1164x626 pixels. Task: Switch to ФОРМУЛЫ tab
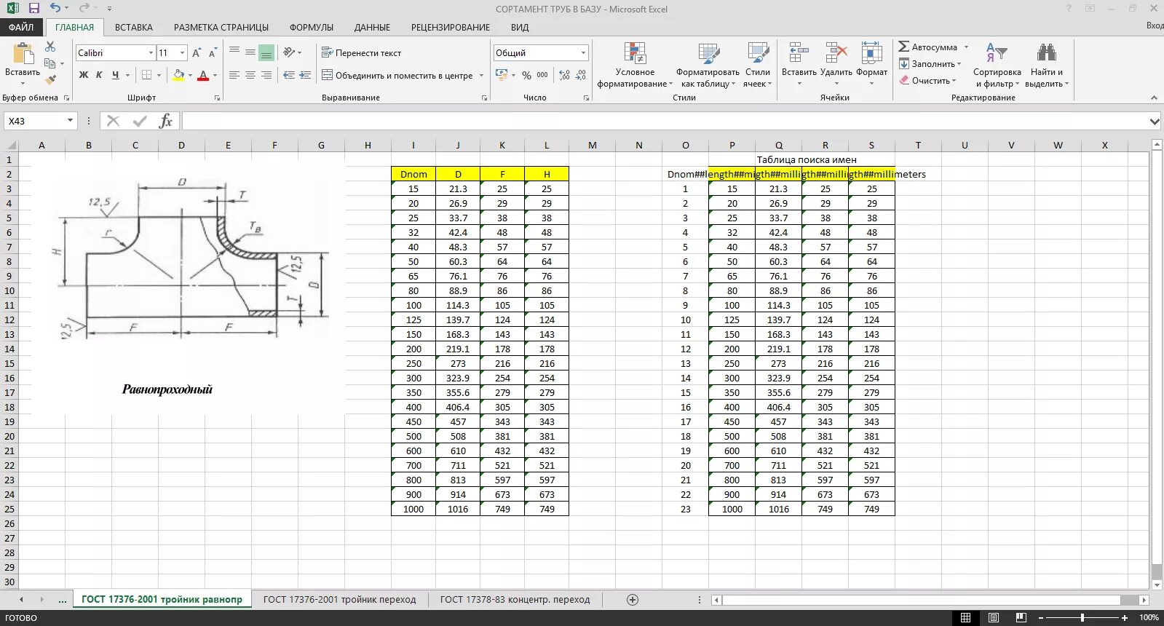click(x=312, y=27)
